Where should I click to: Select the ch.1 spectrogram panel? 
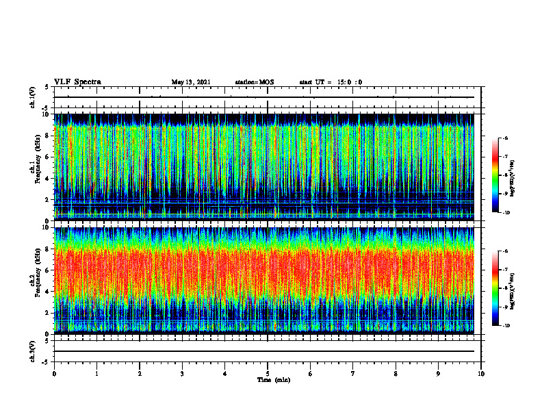coord(264,167)
